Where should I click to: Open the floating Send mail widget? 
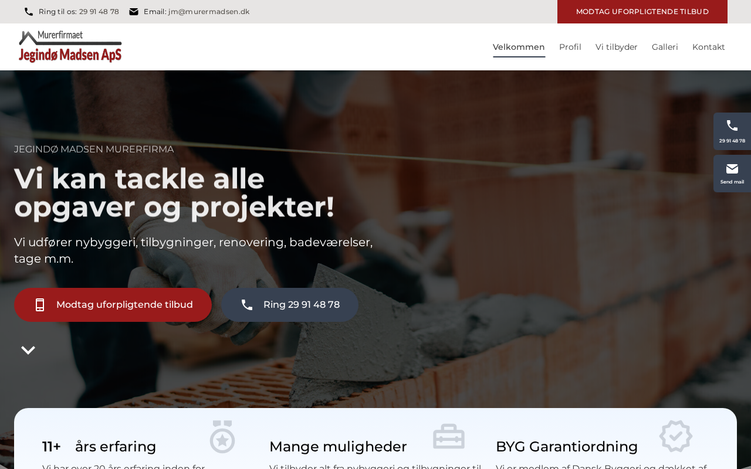pyautogui.click(x=732, y=174)
